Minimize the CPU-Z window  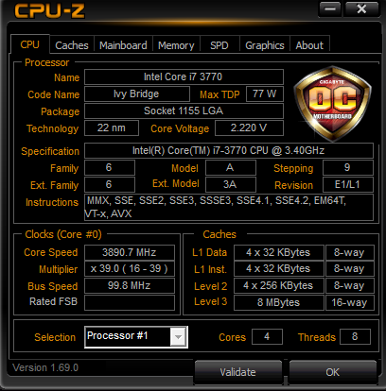pos(330,8)
